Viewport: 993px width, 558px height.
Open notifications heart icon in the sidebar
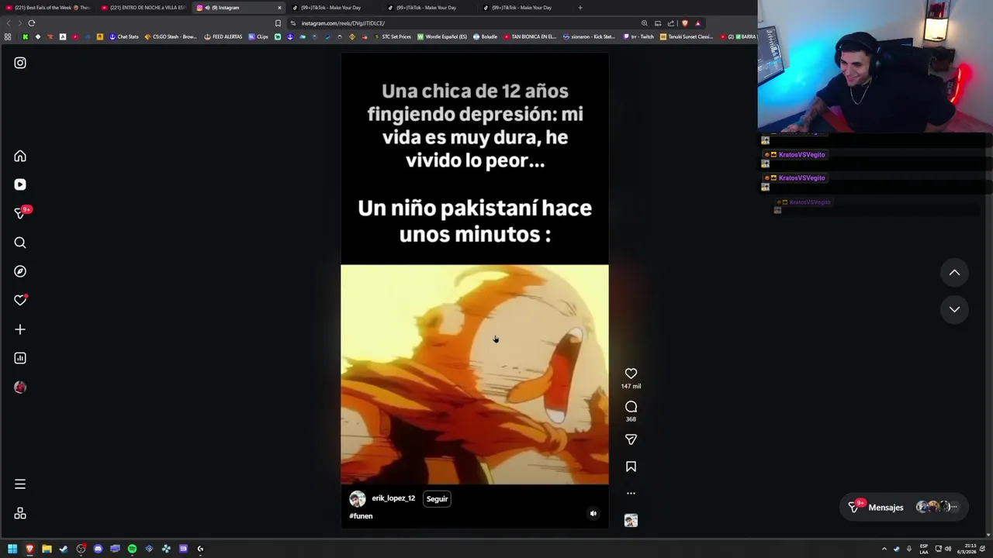[20, 300]
